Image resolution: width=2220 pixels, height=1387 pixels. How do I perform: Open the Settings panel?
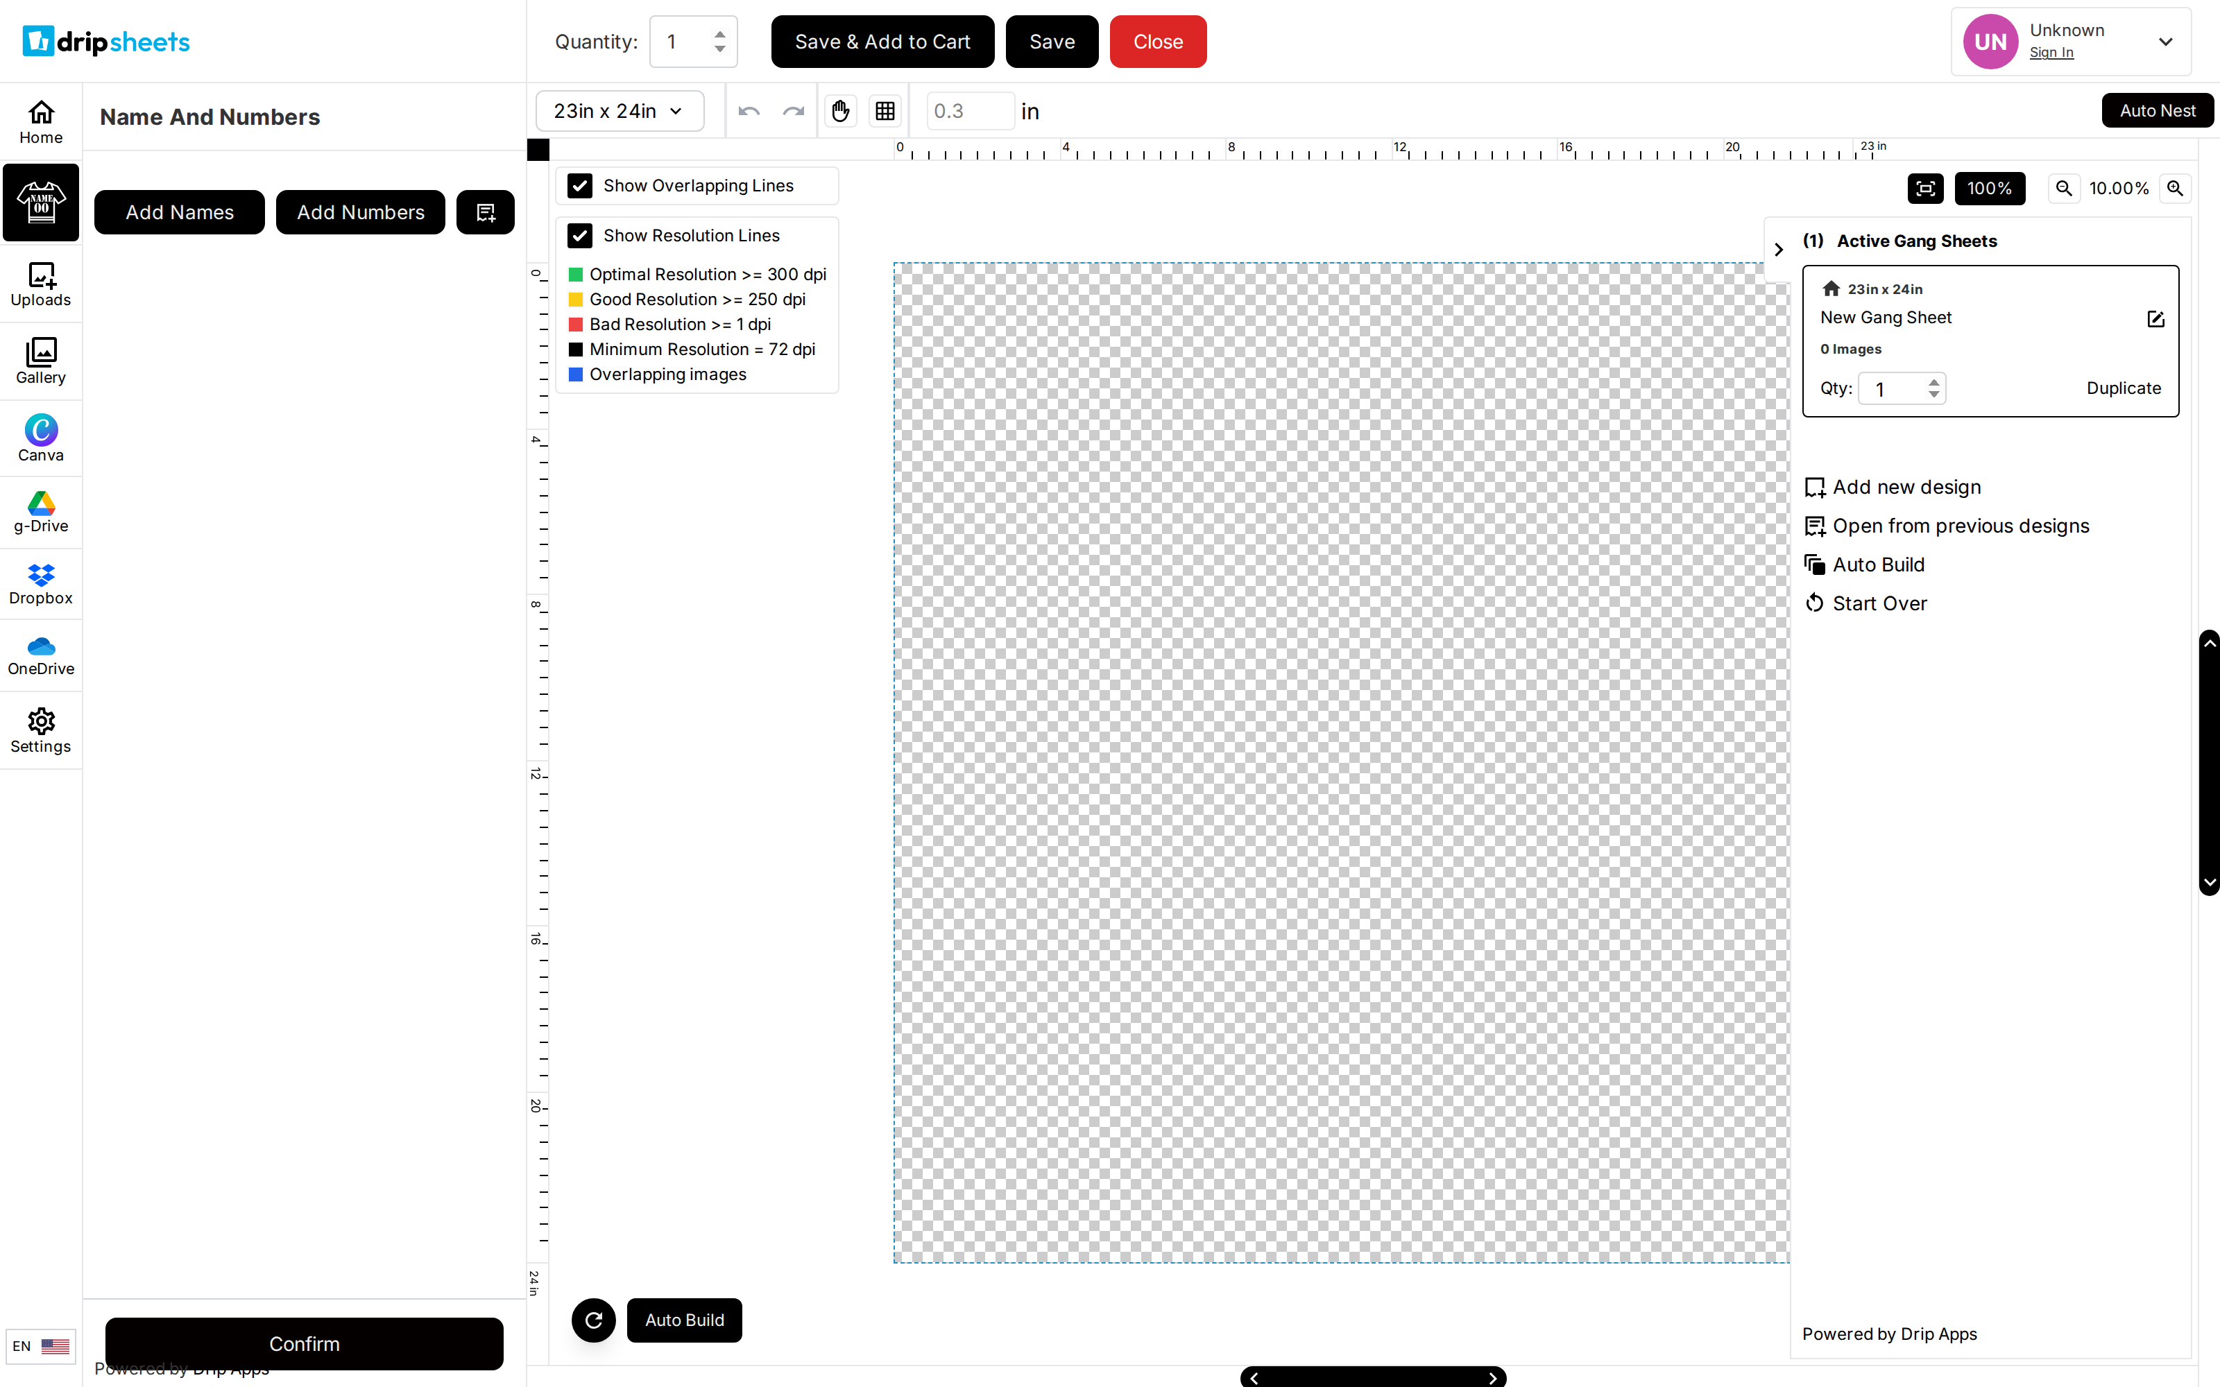(x=42, y=731)
